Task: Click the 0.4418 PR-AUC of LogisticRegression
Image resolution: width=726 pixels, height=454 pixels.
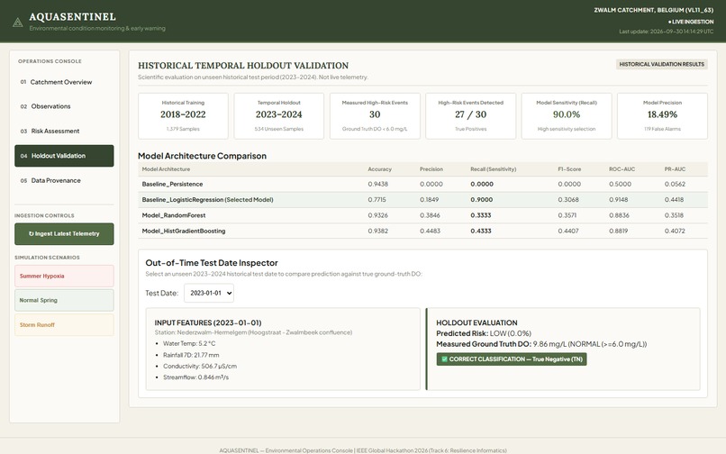Action: [x=674, y=200]
